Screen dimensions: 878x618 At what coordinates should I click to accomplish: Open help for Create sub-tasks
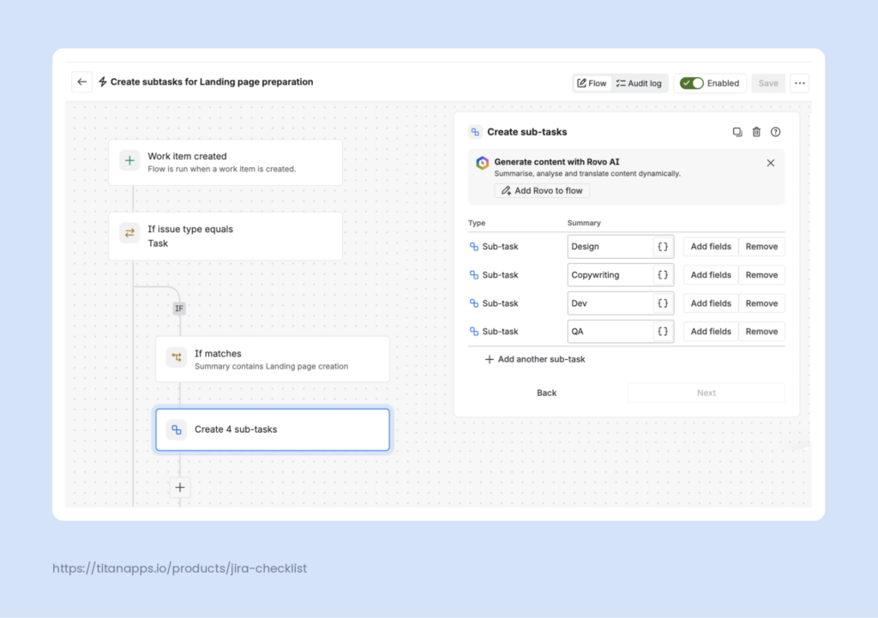(x=775, y=132)
